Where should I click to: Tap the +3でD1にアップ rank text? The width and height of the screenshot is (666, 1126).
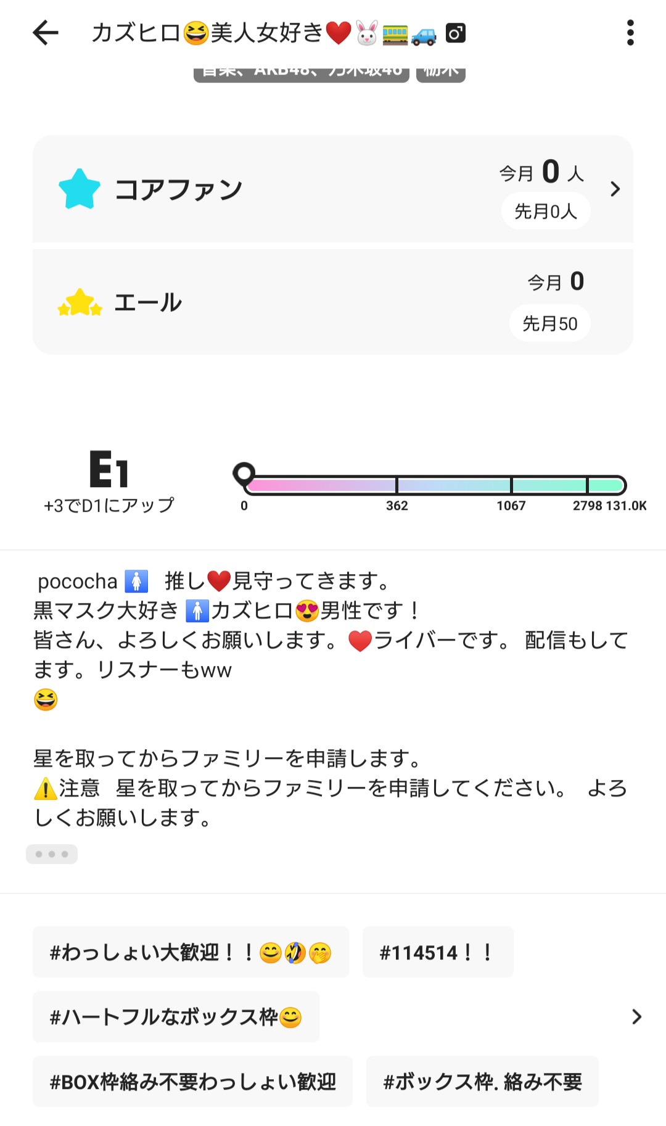(109, 506)
